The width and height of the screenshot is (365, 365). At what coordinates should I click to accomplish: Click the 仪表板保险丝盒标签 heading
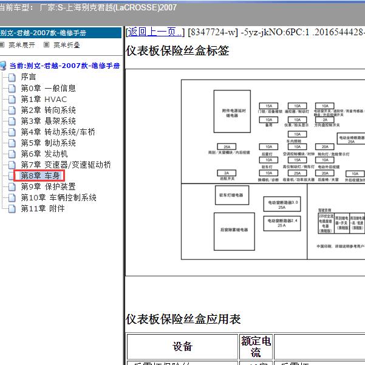(177, 51)
